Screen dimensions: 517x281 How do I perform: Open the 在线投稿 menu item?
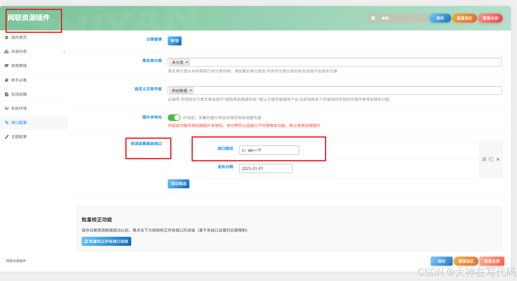click(x=34, y=94)
